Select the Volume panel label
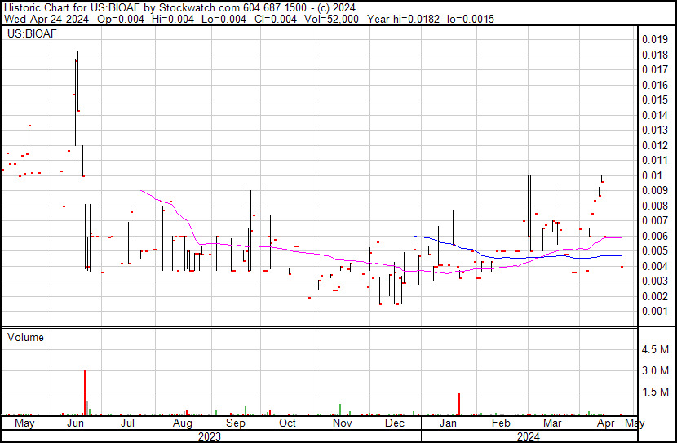The width and height of the screenshot is (677, 443). (x=25, y=337)
